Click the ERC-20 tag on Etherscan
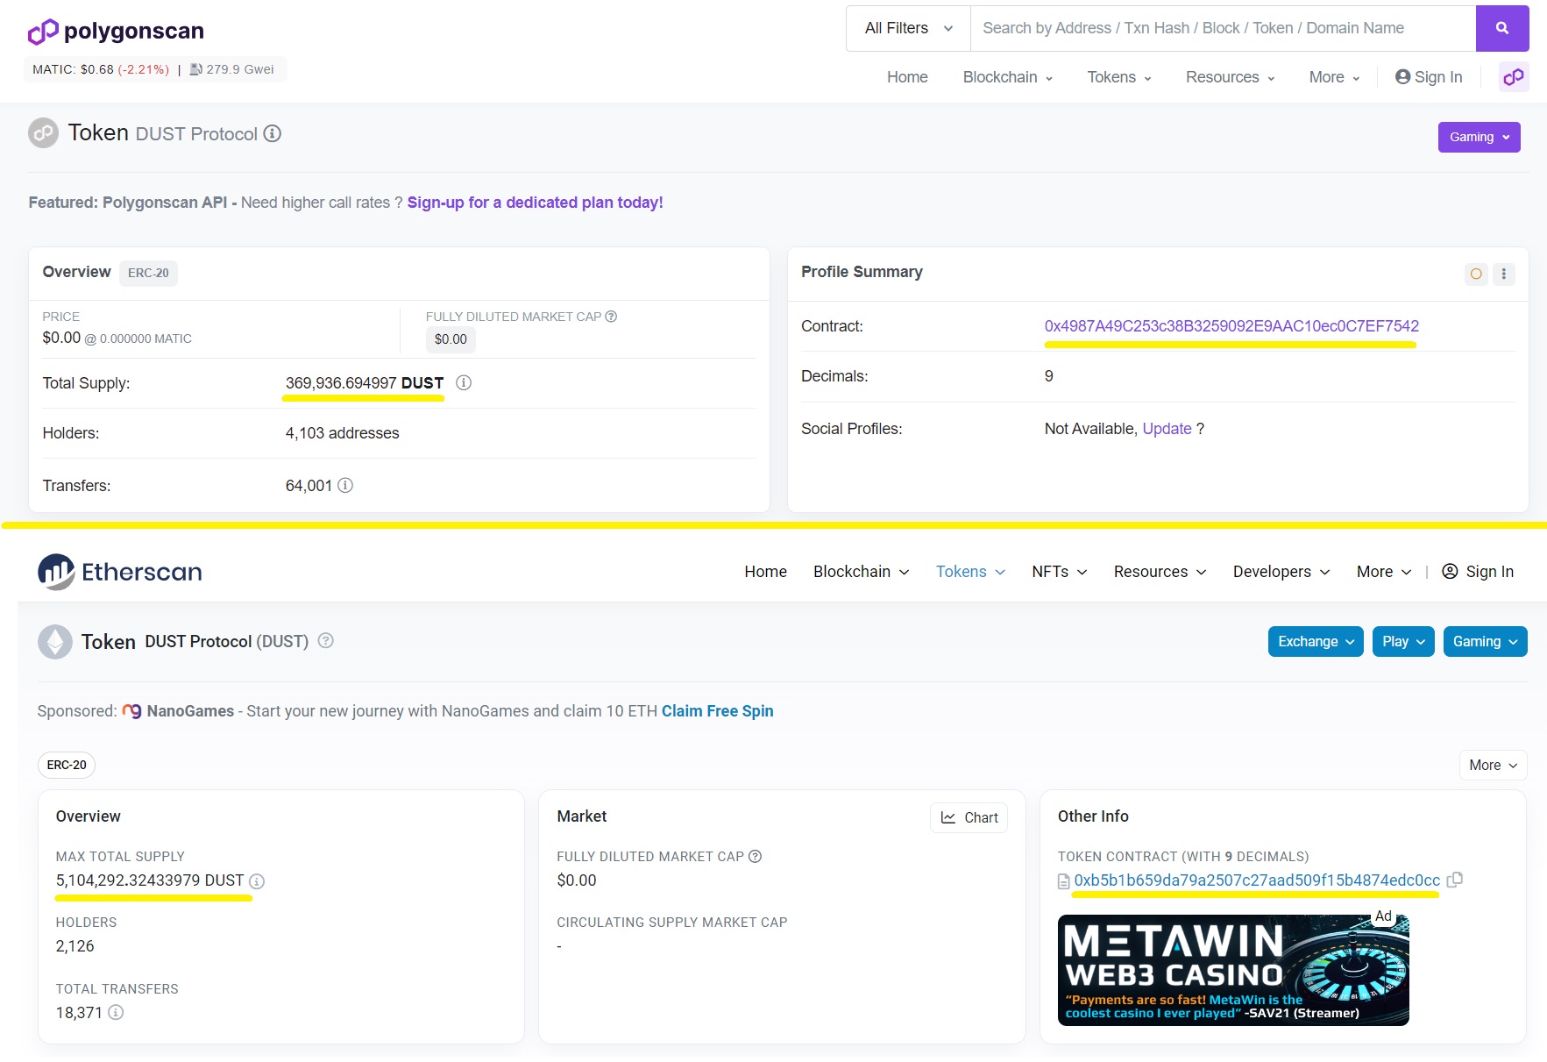This screenshot has height=1062, width=1547. click(x=67, y=765)
